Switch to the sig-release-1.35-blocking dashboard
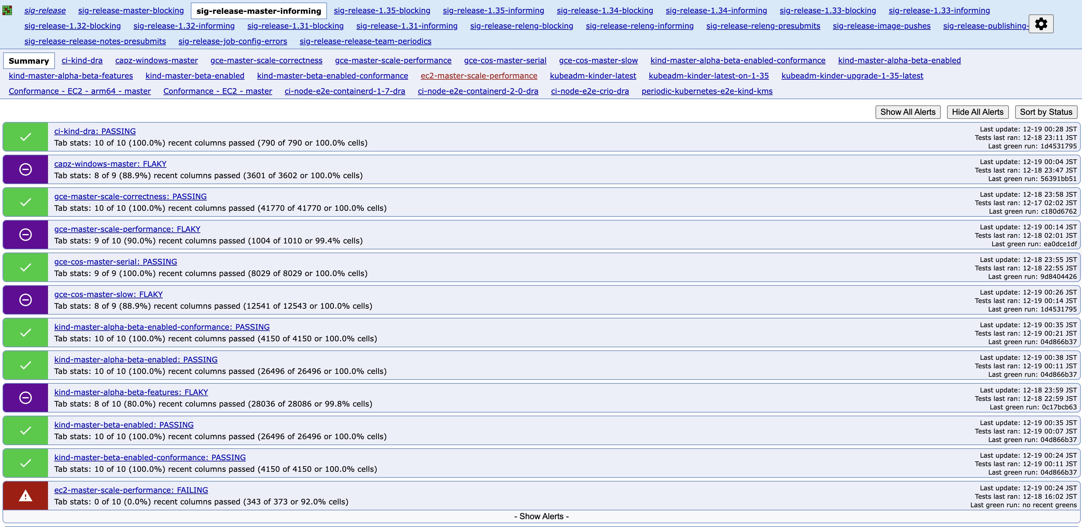 click(381, 10)
